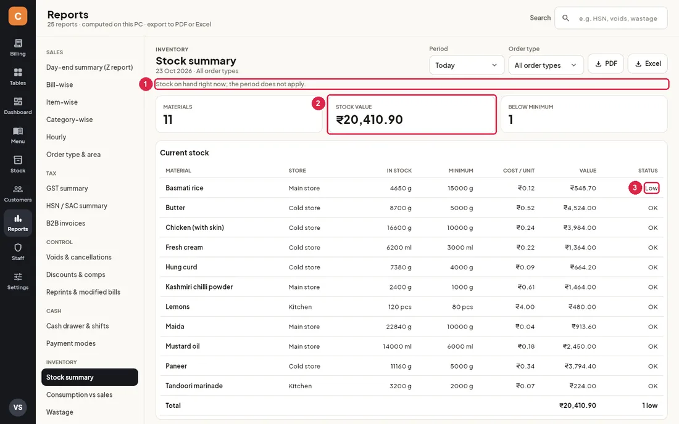This screenshot has height=424, width=679.
Task: Open the Menu book icon
Action: tap(18, 131)
